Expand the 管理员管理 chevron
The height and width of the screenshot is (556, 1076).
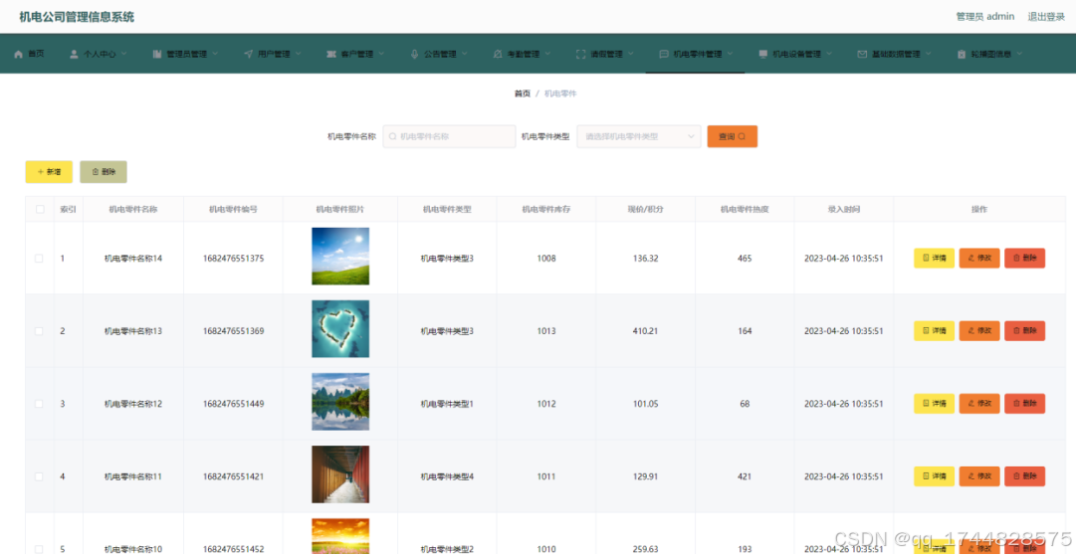[x=215, y=54]
